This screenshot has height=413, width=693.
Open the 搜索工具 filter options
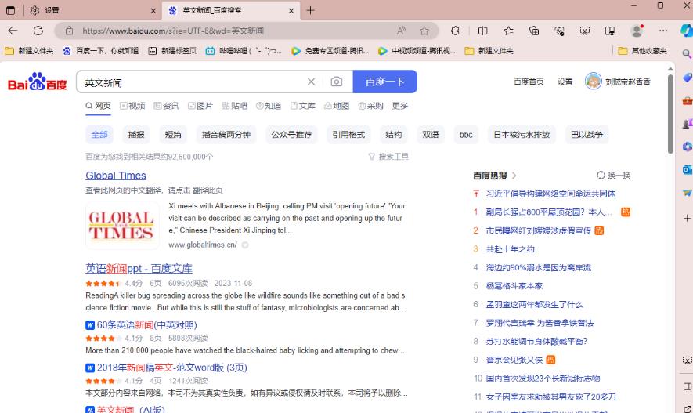pyautogui.click(x=388, y=157)
